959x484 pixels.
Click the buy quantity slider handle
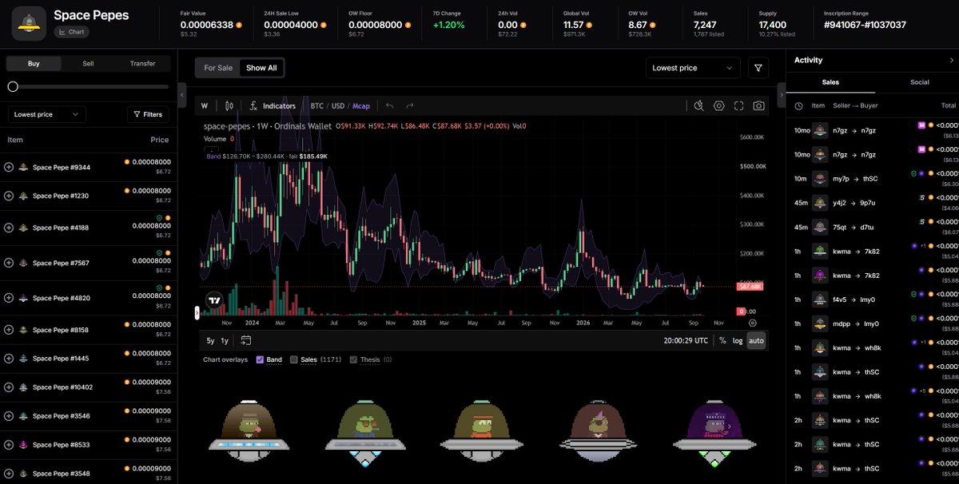pyautogui.click(x=13, y=86)
